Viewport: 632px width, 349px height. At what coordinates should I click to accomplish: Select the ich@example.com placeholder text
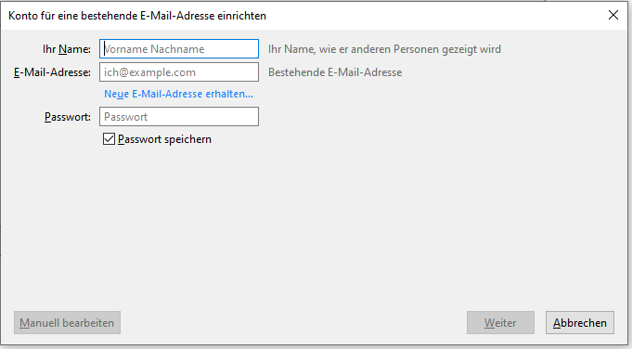[149, 72]
